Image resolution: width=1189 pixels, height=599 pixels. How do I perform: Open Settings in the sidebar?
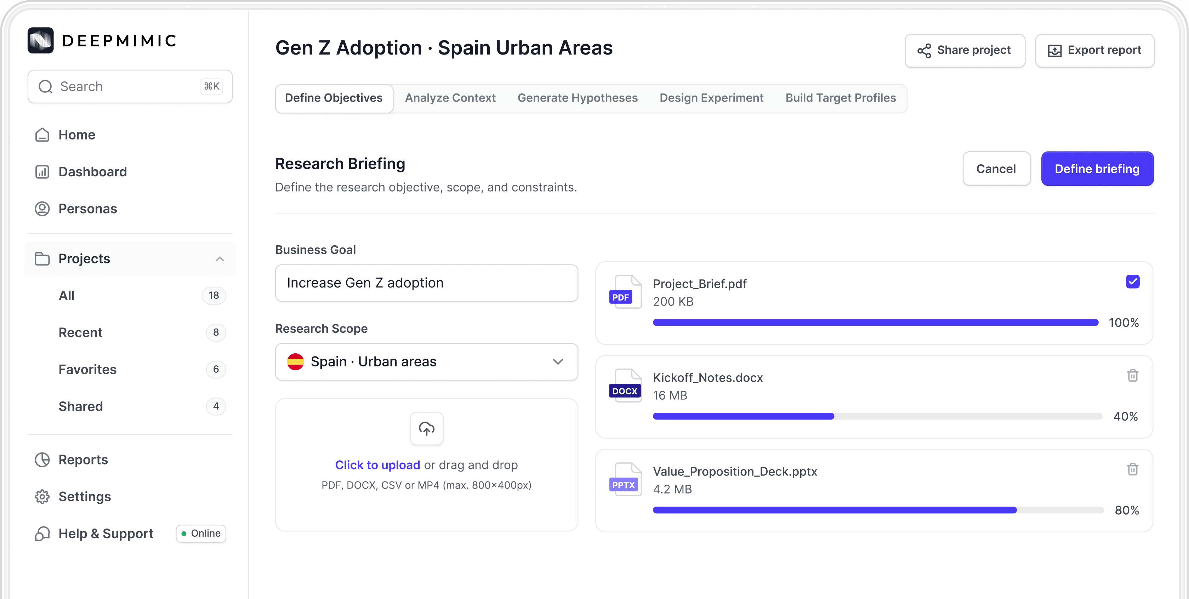85,497
